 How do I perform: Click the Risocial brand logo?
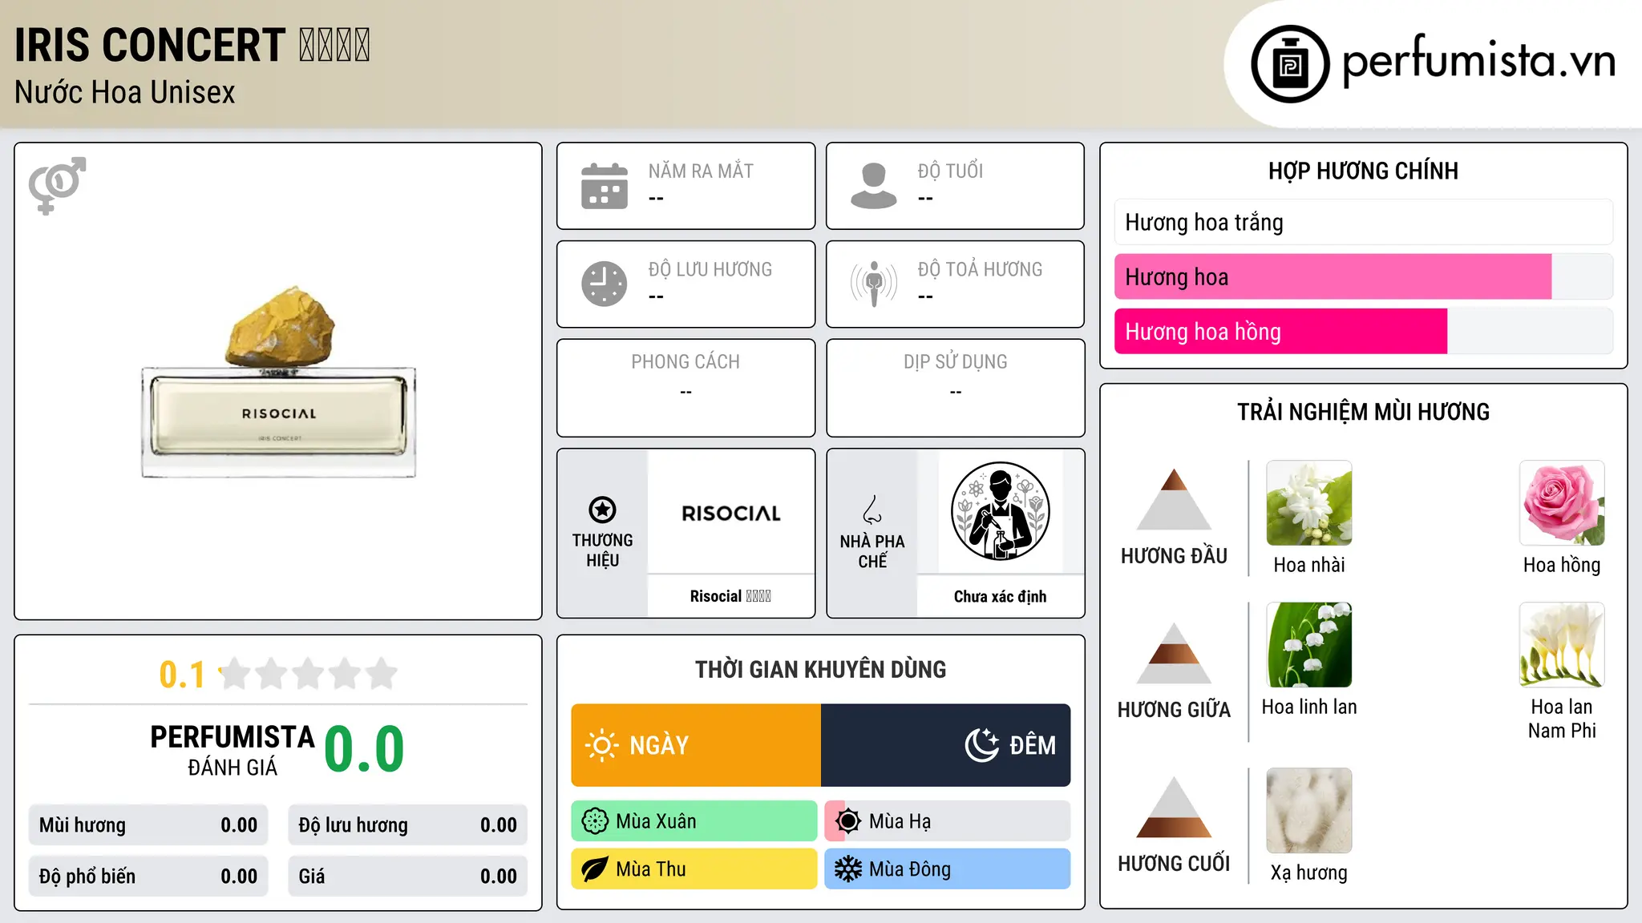(731, 513)
